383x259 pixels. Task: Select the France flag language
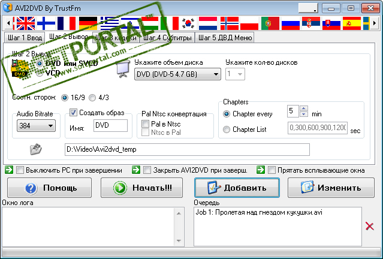pos(67,23)
